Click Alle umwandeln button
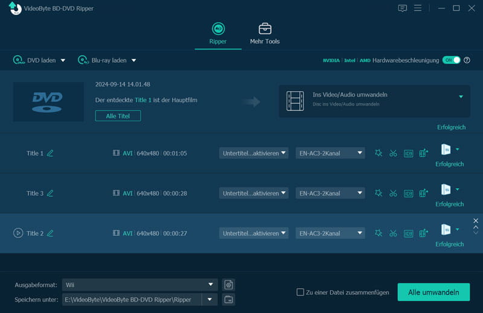Screen dimensions: 483x313 433,292
